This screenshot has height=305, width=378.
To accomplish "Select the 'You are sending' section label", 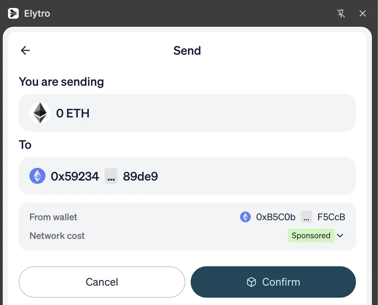I will tap(61, 82).
